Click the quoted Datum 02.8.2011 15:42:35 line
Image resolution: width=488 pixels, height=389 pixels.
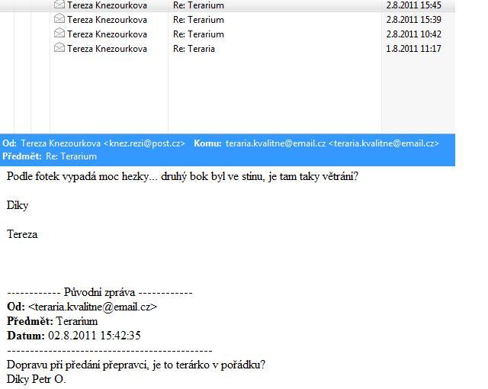tap(74, 336)
